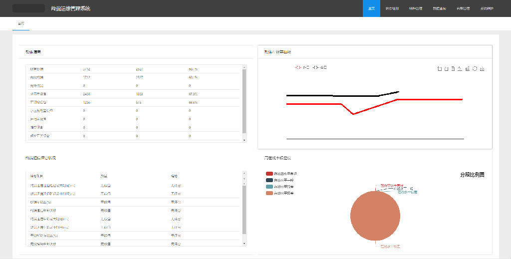Toggle the red series in line chart legend
Image resolution: width=511 pixels, height=259 pixels.
[x=302, y=67]
